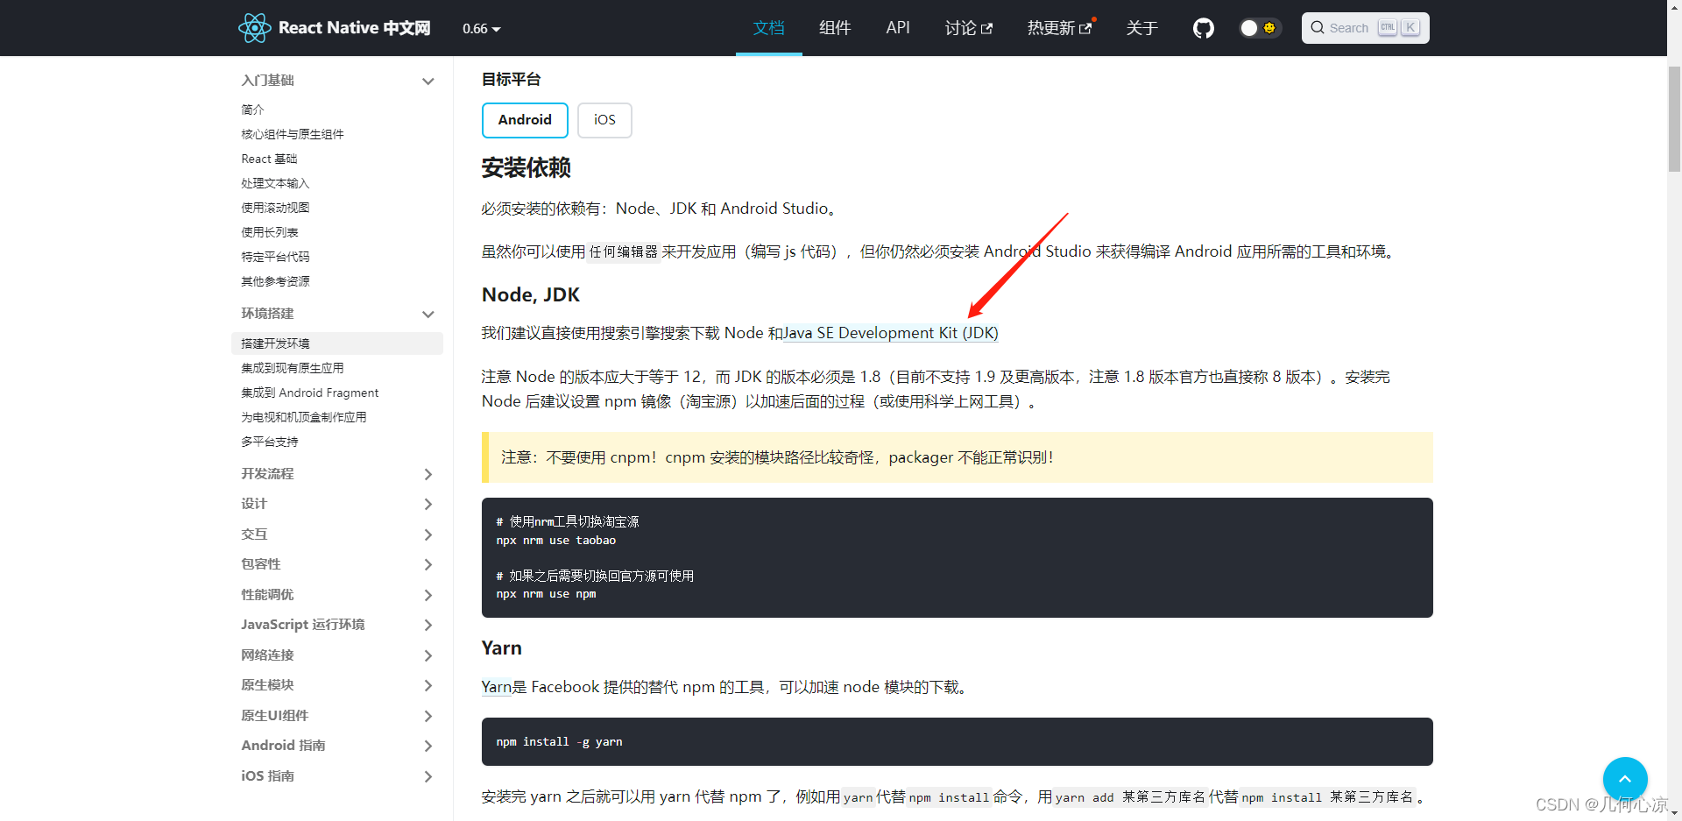The height and width of the screenshot is (821, 1682).
Task: Toggle dark mode switch
Action: point(1260,28)
